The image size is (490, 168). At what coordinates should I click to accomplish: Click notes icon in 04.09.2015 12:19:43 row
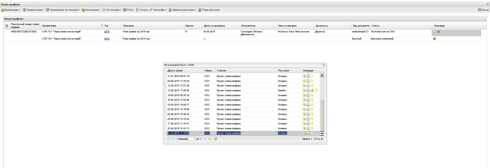312,119
